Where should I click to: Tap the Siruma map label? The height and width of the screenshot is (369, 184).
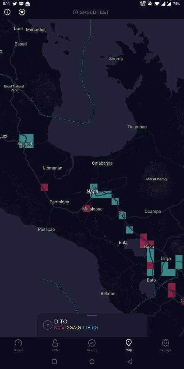[x=116, y=59]
